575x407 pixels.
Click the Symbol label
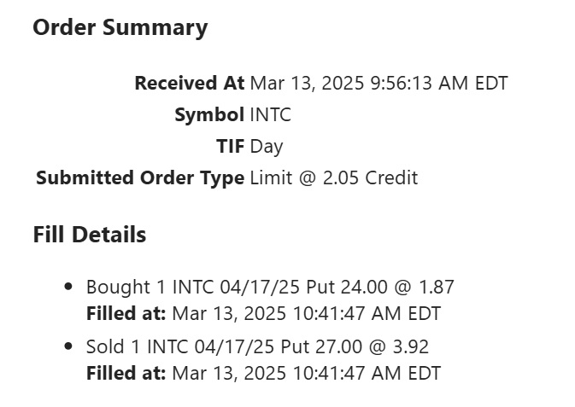[209, 115]
